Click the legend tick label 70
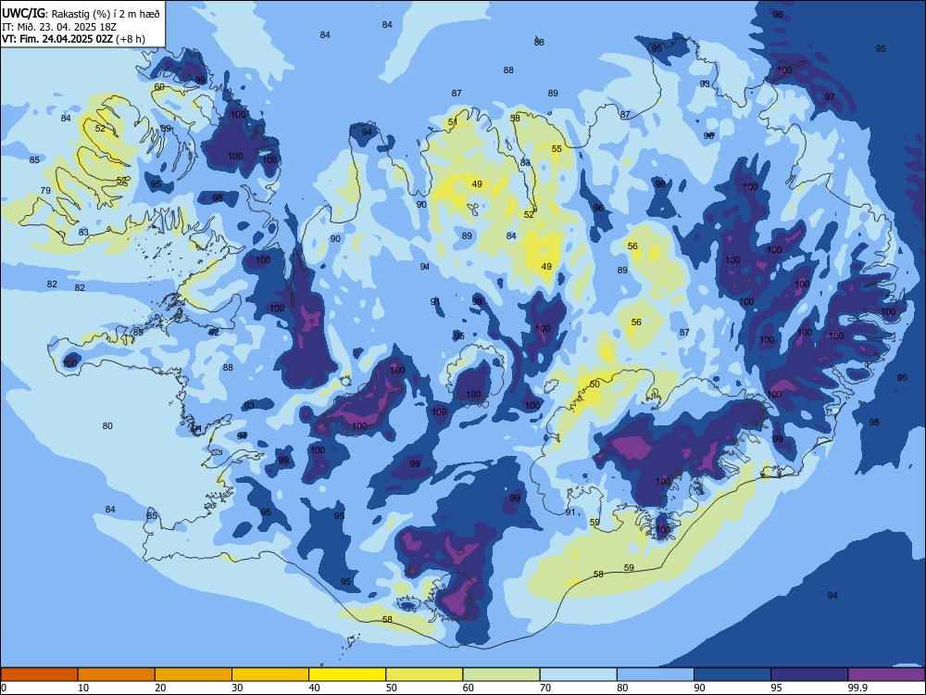This screenshot has height=695, width=926. click(x=545, y=688)
